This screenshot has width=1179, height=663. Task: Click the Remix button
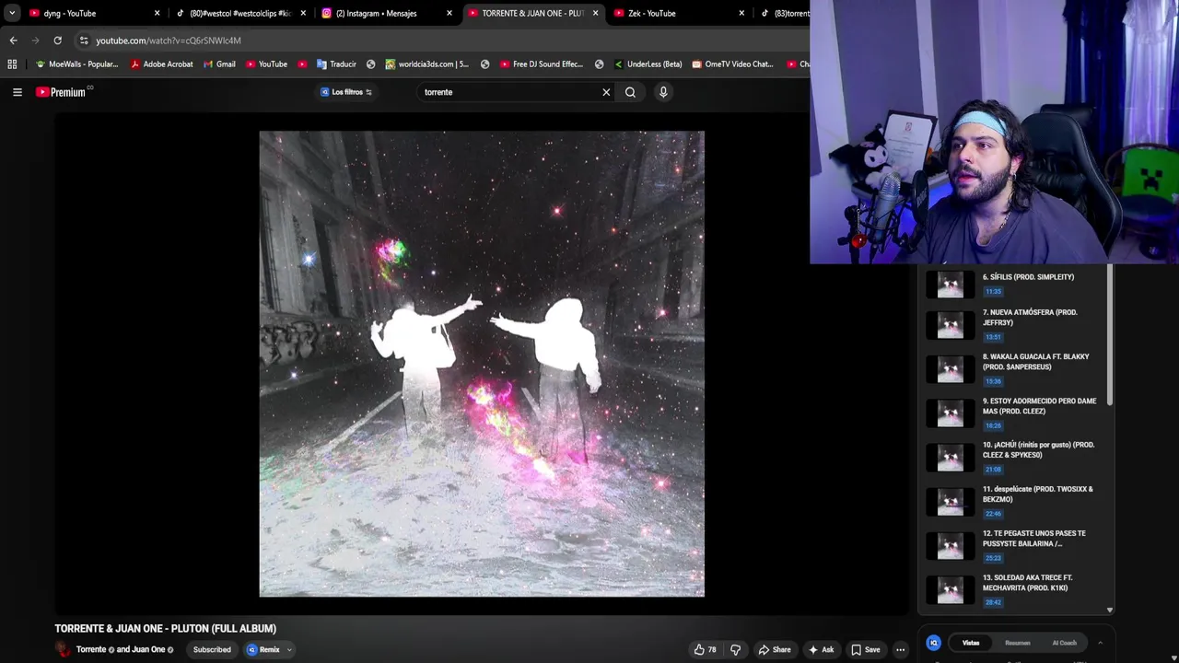[263, 650]
